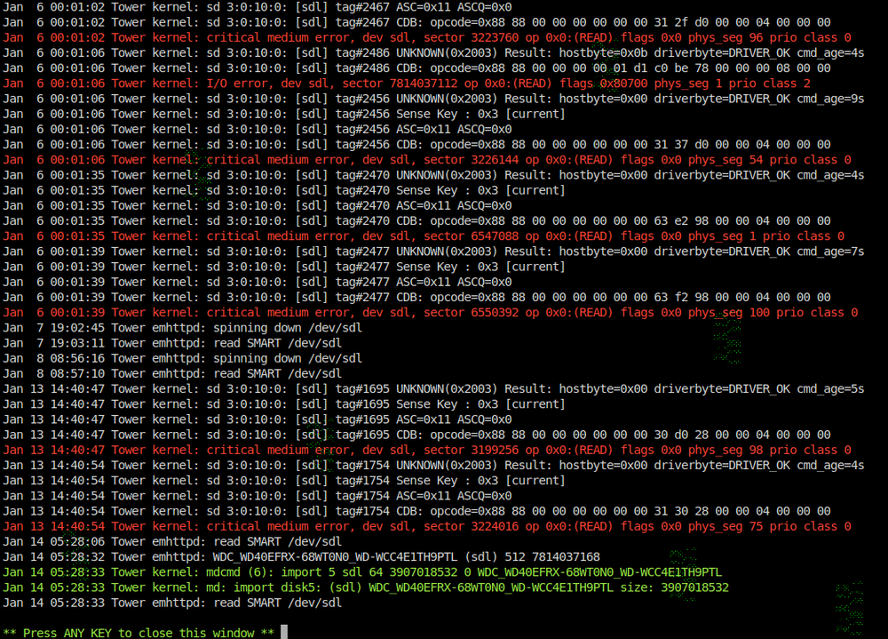The height and width of the screenshot is (639, 888).
Task: Click the green mdcmd (6): import 5 line
Action: 362,572
